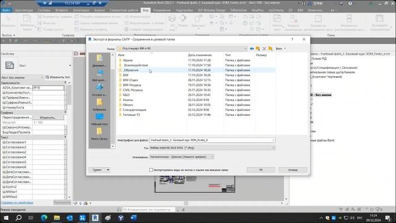Switch to the Insert ribbon tab

(62, 11)
